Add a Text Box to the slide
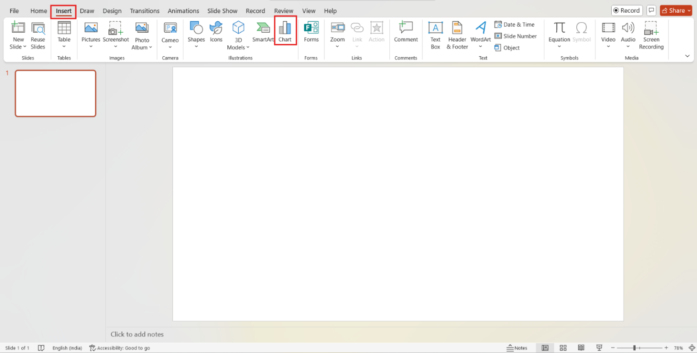The height and width of the screenshot is (353, 697). (435, 34)
